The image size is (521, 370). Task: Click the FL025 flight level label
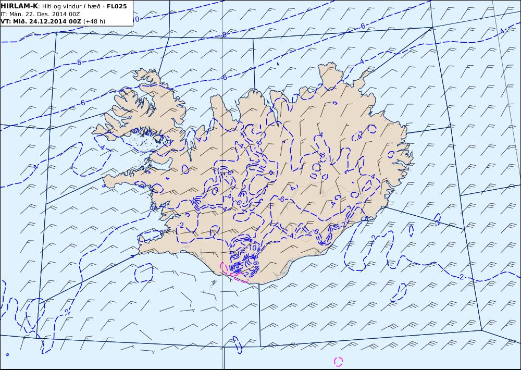tap(117, 6)
